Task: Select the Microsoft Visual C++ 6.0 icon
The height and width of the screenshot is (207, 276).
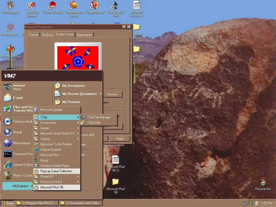Action: coord(11,54)
